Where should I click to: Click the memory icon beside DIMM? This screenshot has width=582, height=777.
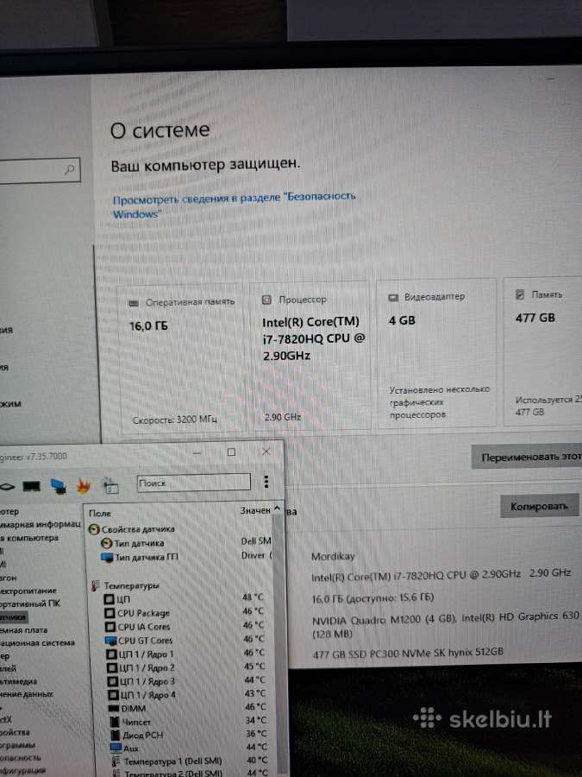click(114, 709)
